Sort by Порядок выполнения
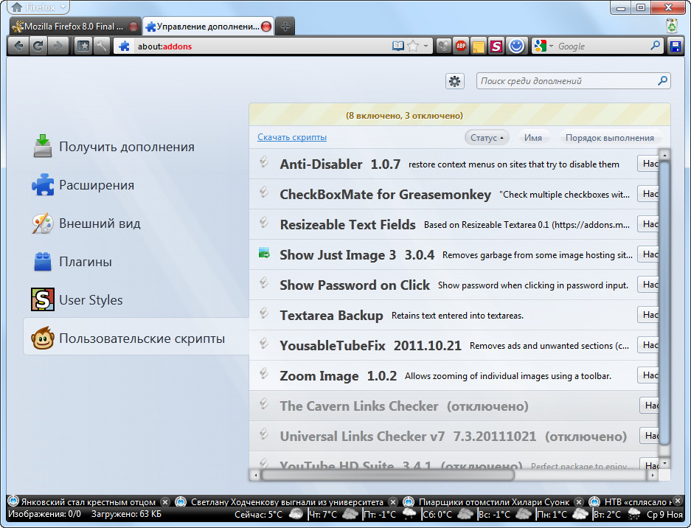This screenshot has height=528, width=691. (609, 137)
